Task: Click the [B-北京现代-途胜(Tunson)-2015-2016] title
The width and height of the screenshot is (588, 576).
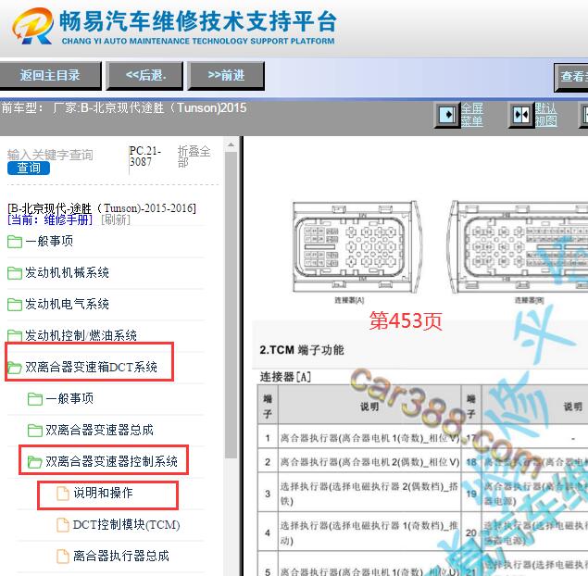Action: 102,208
